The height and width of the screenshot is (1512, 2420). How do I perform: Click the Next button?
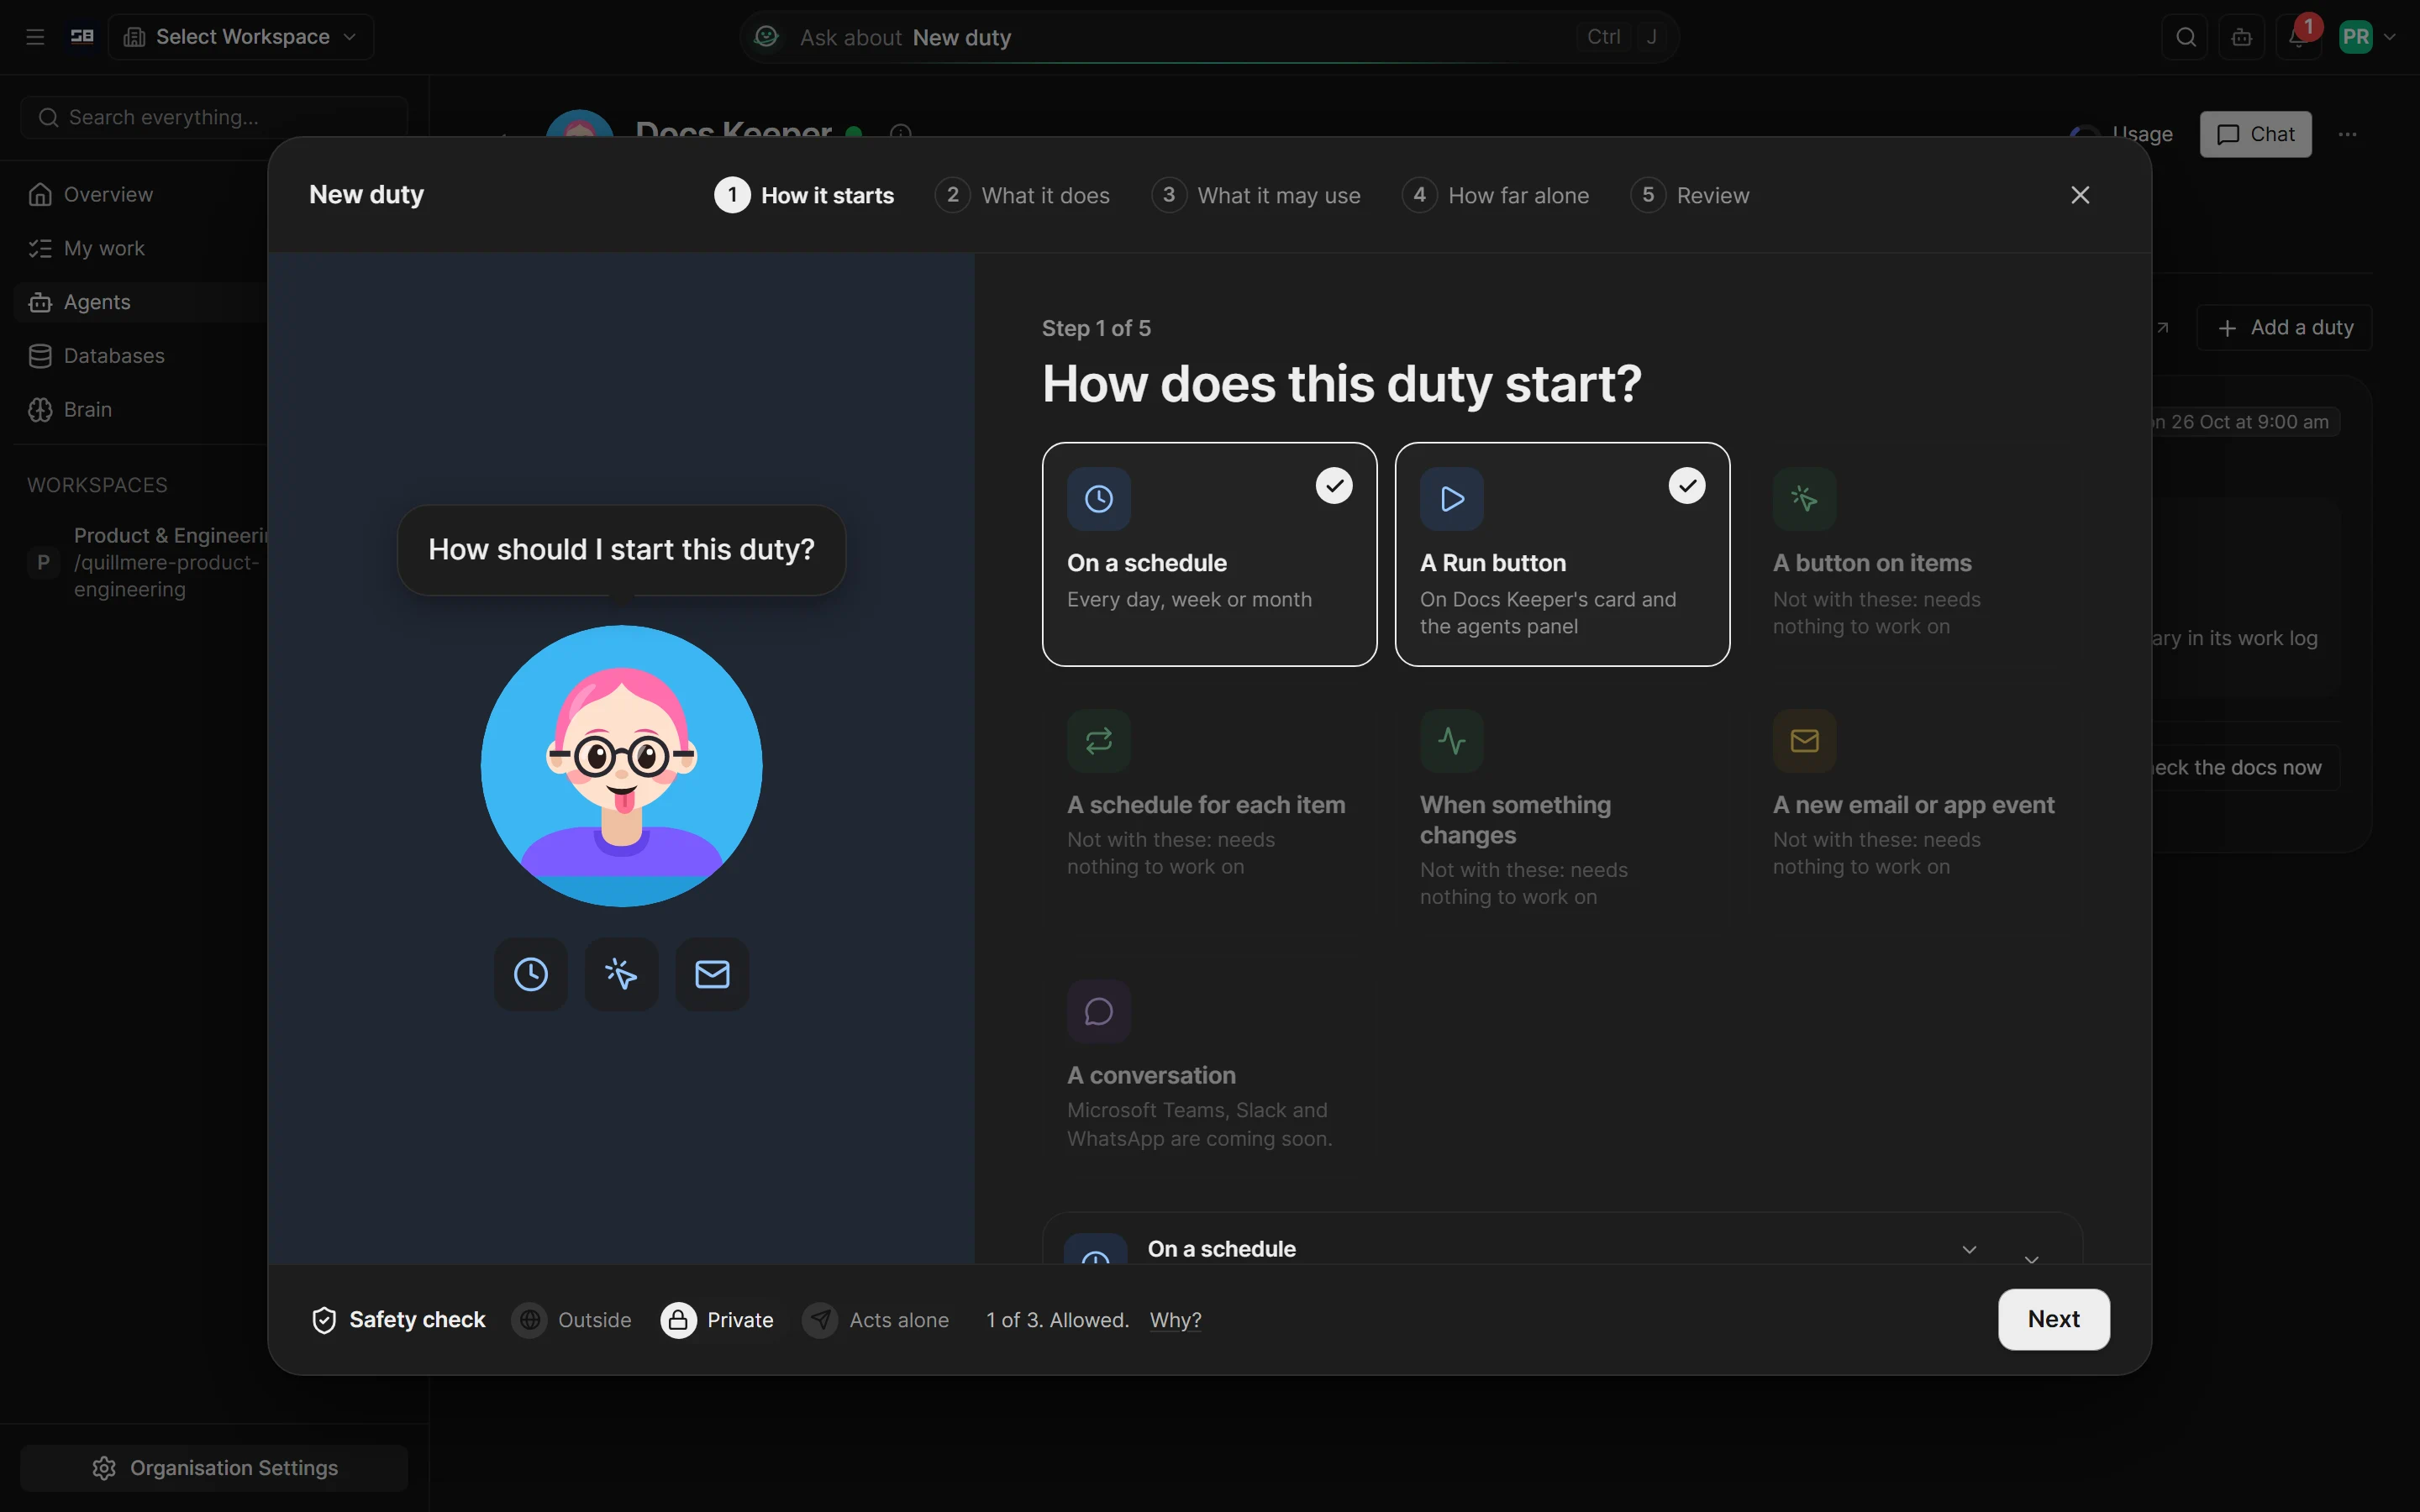(2054, 1320)
